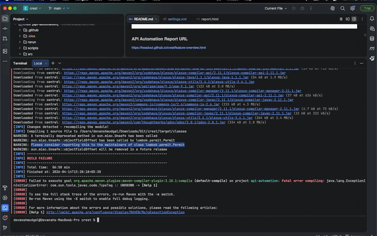
Task: Open the Build hammer tool window
Action: 5,188
